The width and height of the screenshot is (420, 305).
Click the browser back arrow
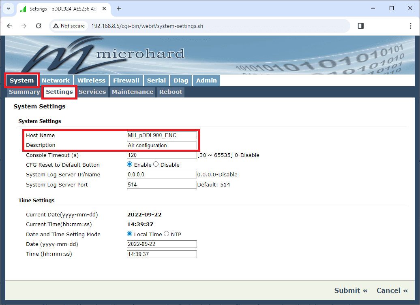tap(10, 26)
